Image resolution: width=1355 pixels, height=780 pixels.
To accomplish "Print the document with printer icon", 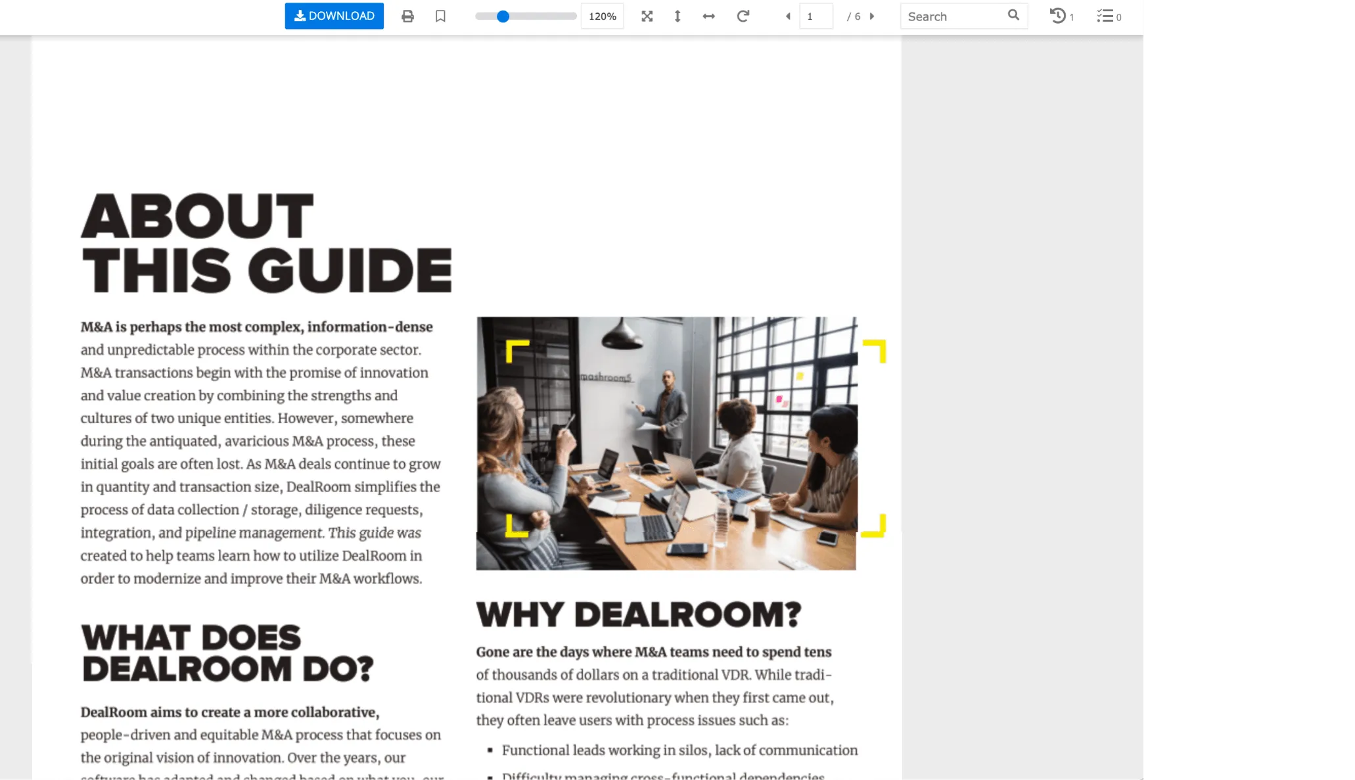I will (407, 16).
